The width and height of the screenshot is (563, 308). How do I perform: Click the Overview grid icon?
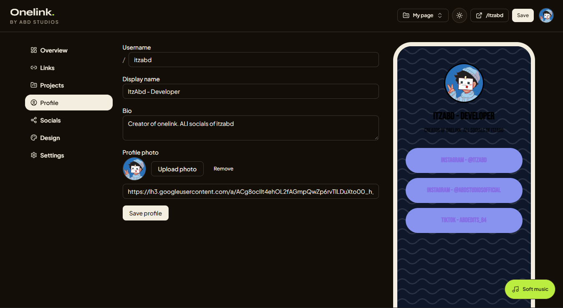tap(34, 50)
